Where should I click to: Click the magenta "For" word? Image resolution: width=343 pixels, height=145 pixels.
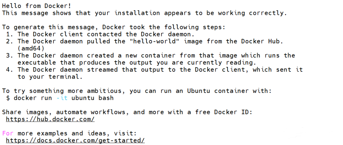click(8, 133)
